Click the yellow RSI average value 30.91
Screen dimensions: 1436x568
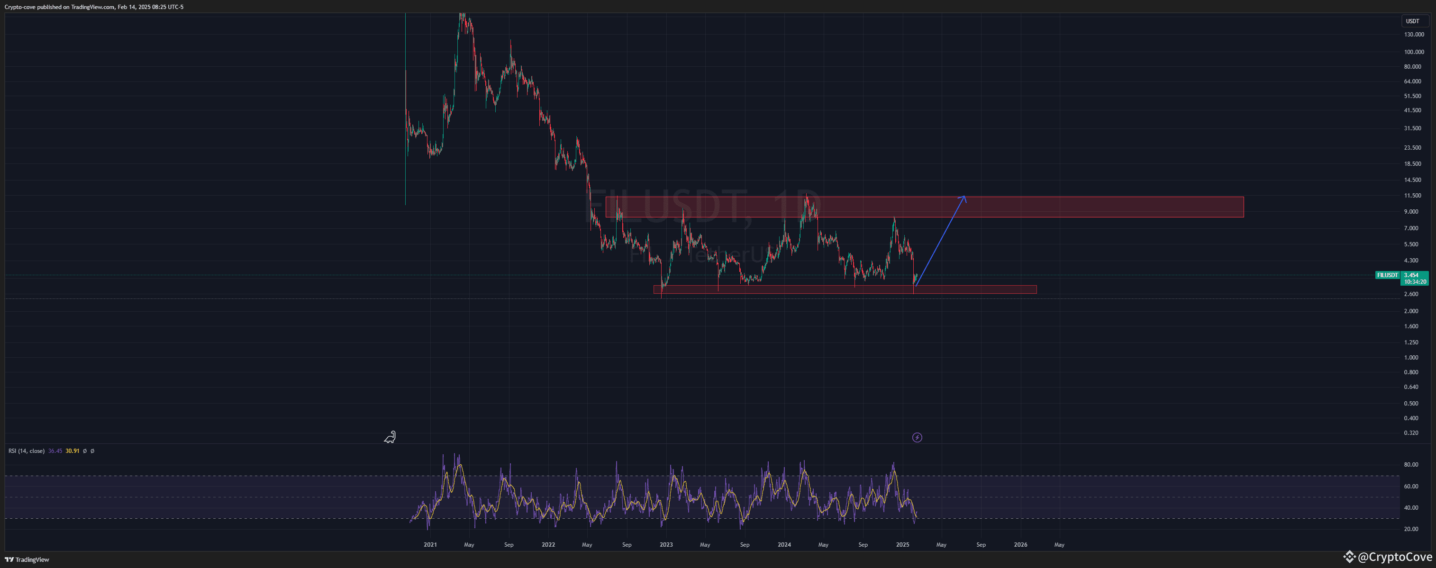tap(73, 451)
